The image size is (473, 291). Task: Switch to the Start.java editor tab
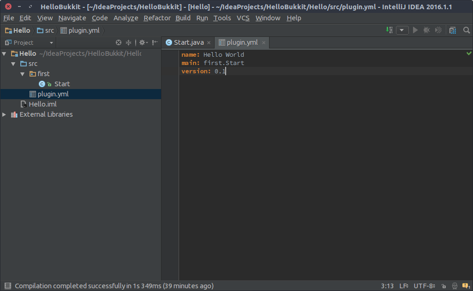pos(185,42)
